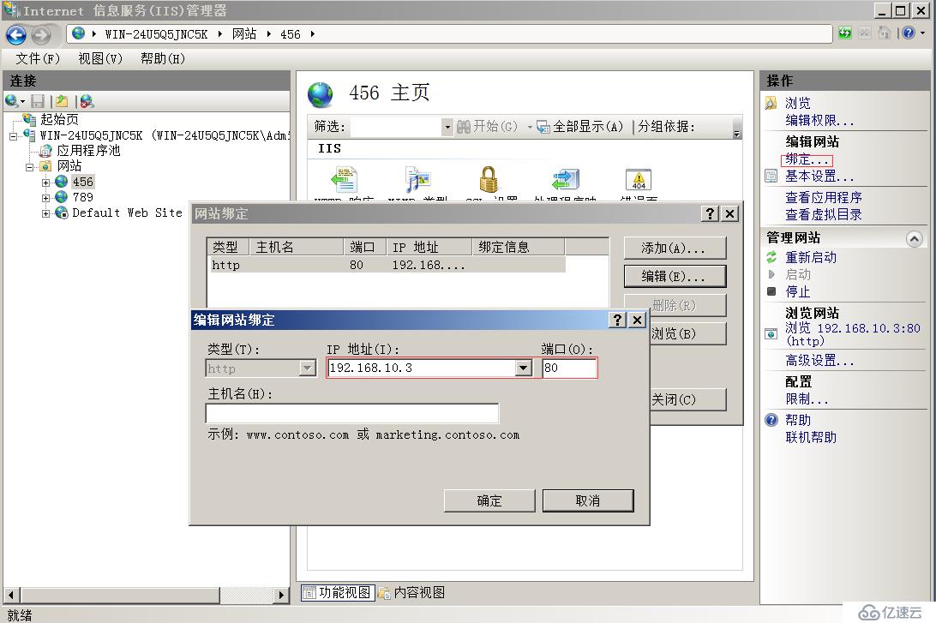Click the port input field showing 80
The width and height of the screenshot is (936, 623).
[x=569, y=368]
